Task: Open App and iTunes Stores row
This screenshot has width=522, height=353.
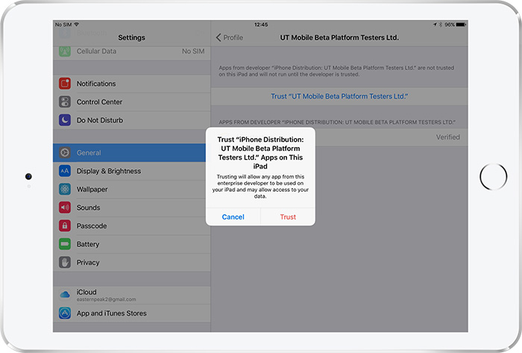Action: click(x=131, y=313)
